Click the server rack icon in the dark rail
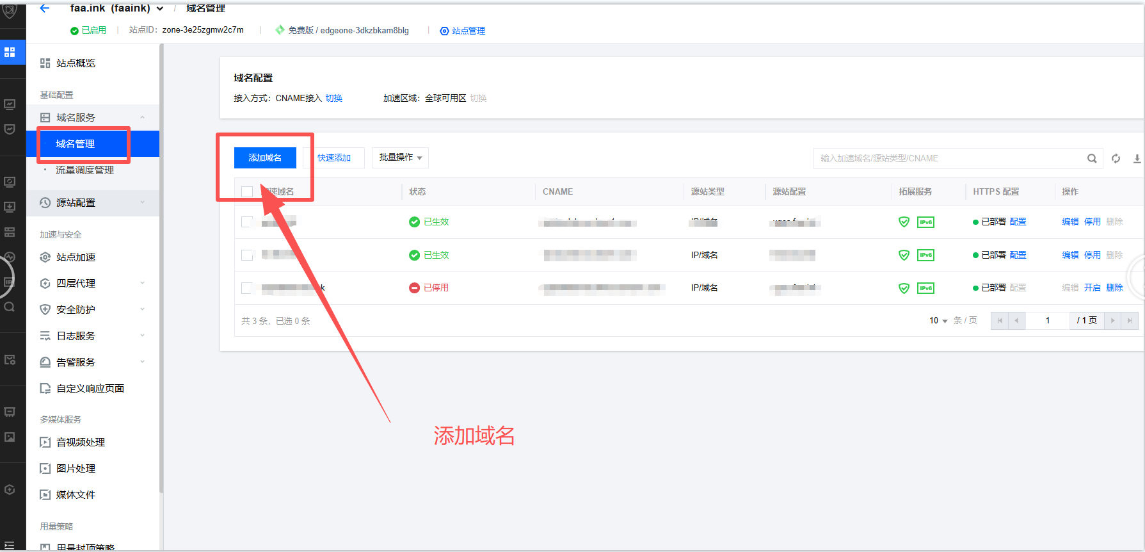This screenshot has width=1145, height=552. click(10, 232)
